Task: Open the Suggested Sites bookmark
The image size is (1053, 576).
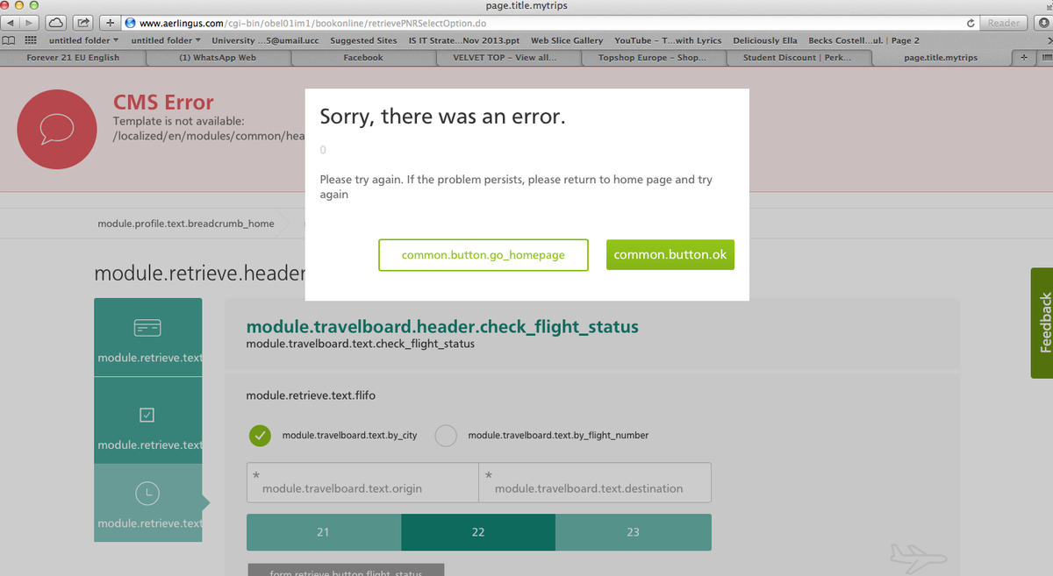Action: pyautogui.click(x=363, y=40)
